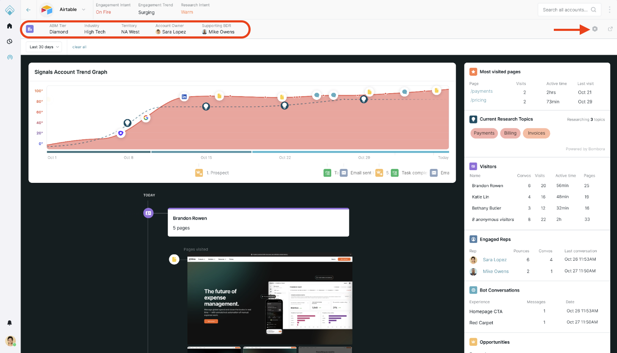Open the pie chart reports sidebar icon
Image resolution: width=617 pixels, height=353 pixels.
10,41
